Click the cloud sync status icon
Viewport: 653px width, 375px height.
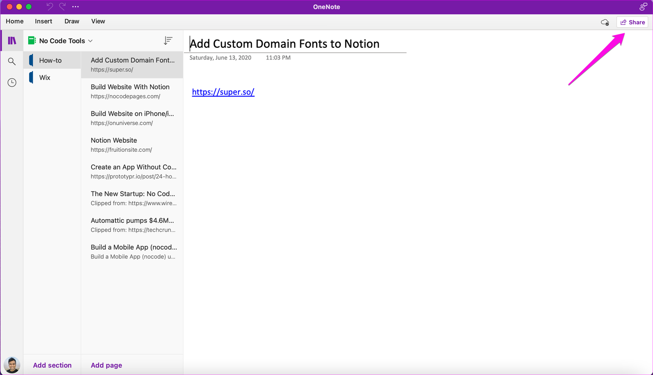[605, 22]
